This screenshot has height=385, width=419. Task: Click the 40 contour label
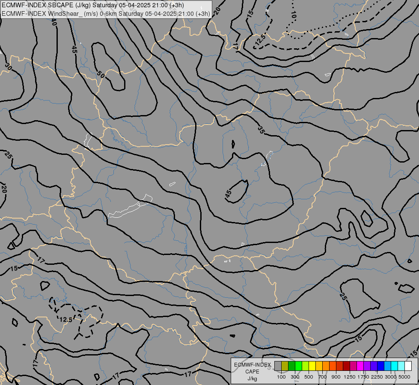point(53,22)
